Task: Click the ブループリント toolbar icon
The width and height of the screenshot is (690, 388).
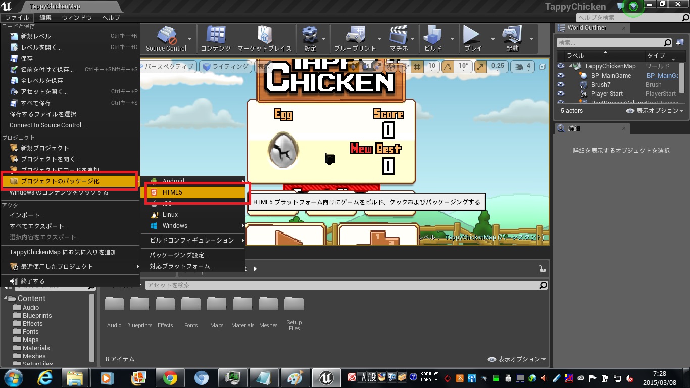Action: (356, 35)
